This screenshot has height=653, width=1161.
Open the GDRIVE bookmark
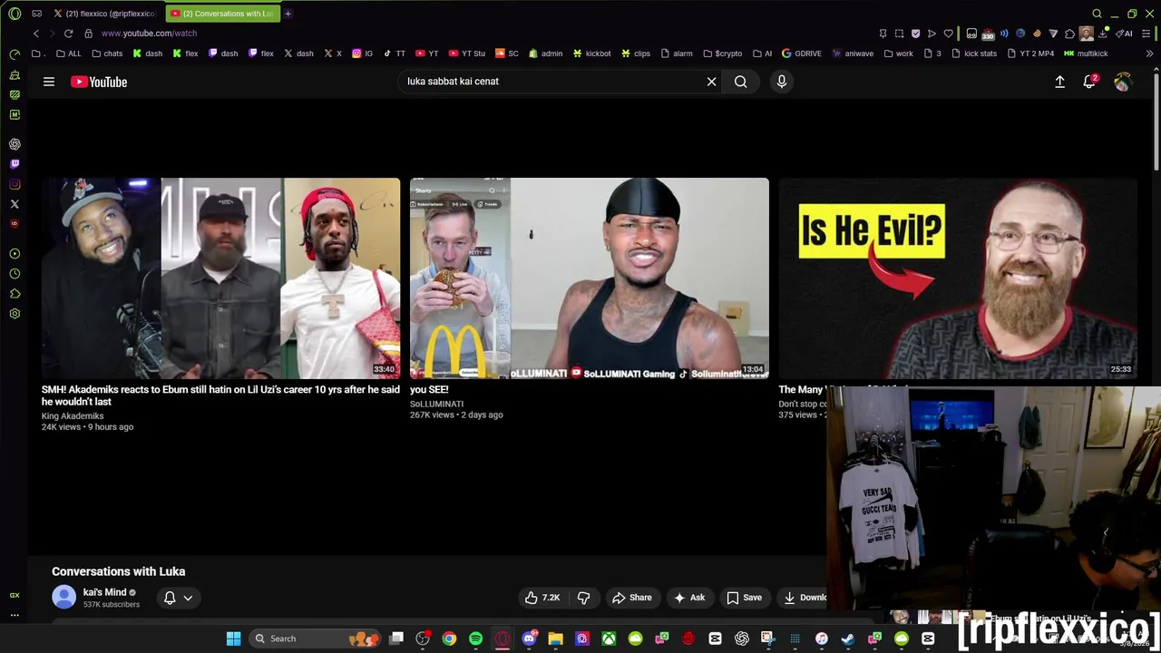802,54
